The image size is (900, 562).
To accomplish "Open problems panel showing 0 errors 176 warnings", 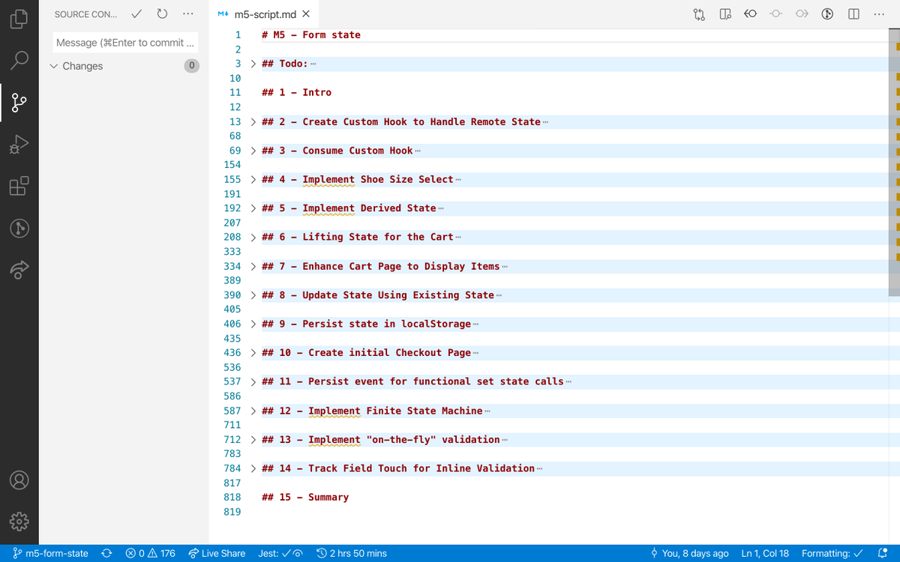I will (x=151, y=553).
